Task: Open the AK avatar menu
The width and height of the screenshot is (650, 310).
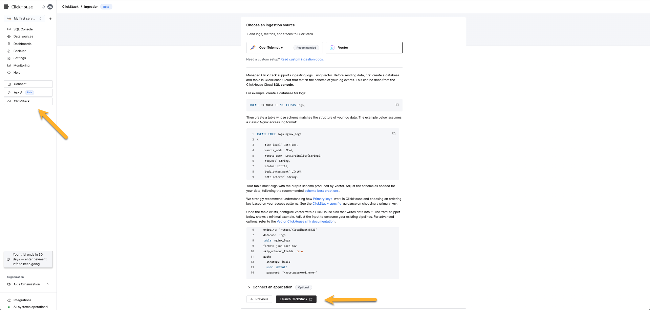Action: [50, 6]
